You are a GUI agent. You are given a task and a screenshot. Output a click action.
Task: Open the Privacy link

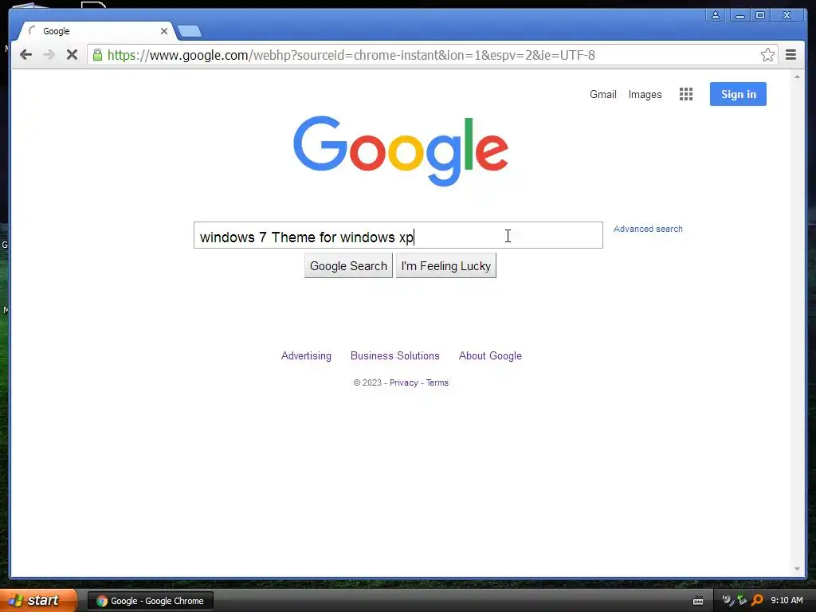coord(404,382)
